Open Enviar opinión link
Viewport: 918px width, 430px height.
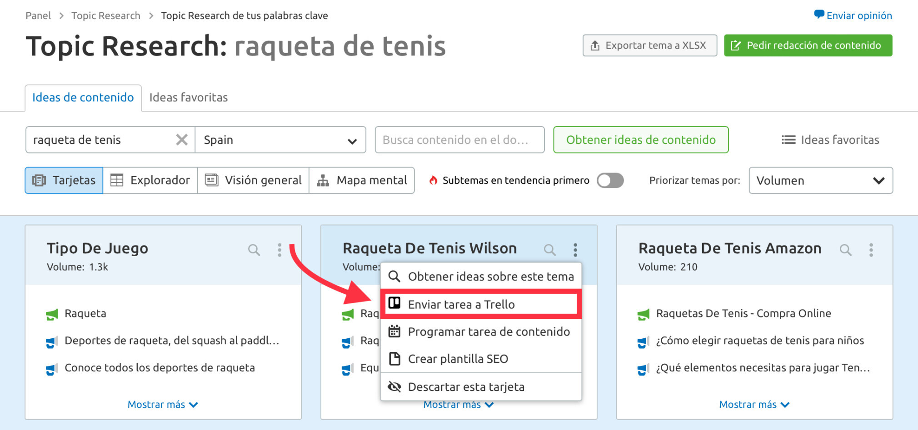coord(853,15)
